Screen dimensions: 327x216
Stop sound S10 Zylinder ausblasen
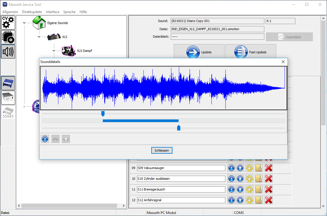[240, 179]
